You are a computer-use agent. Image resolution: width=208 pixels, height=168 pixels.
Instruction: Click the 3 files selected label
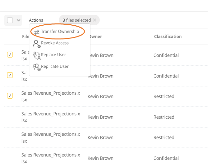[x=77, y=20]
